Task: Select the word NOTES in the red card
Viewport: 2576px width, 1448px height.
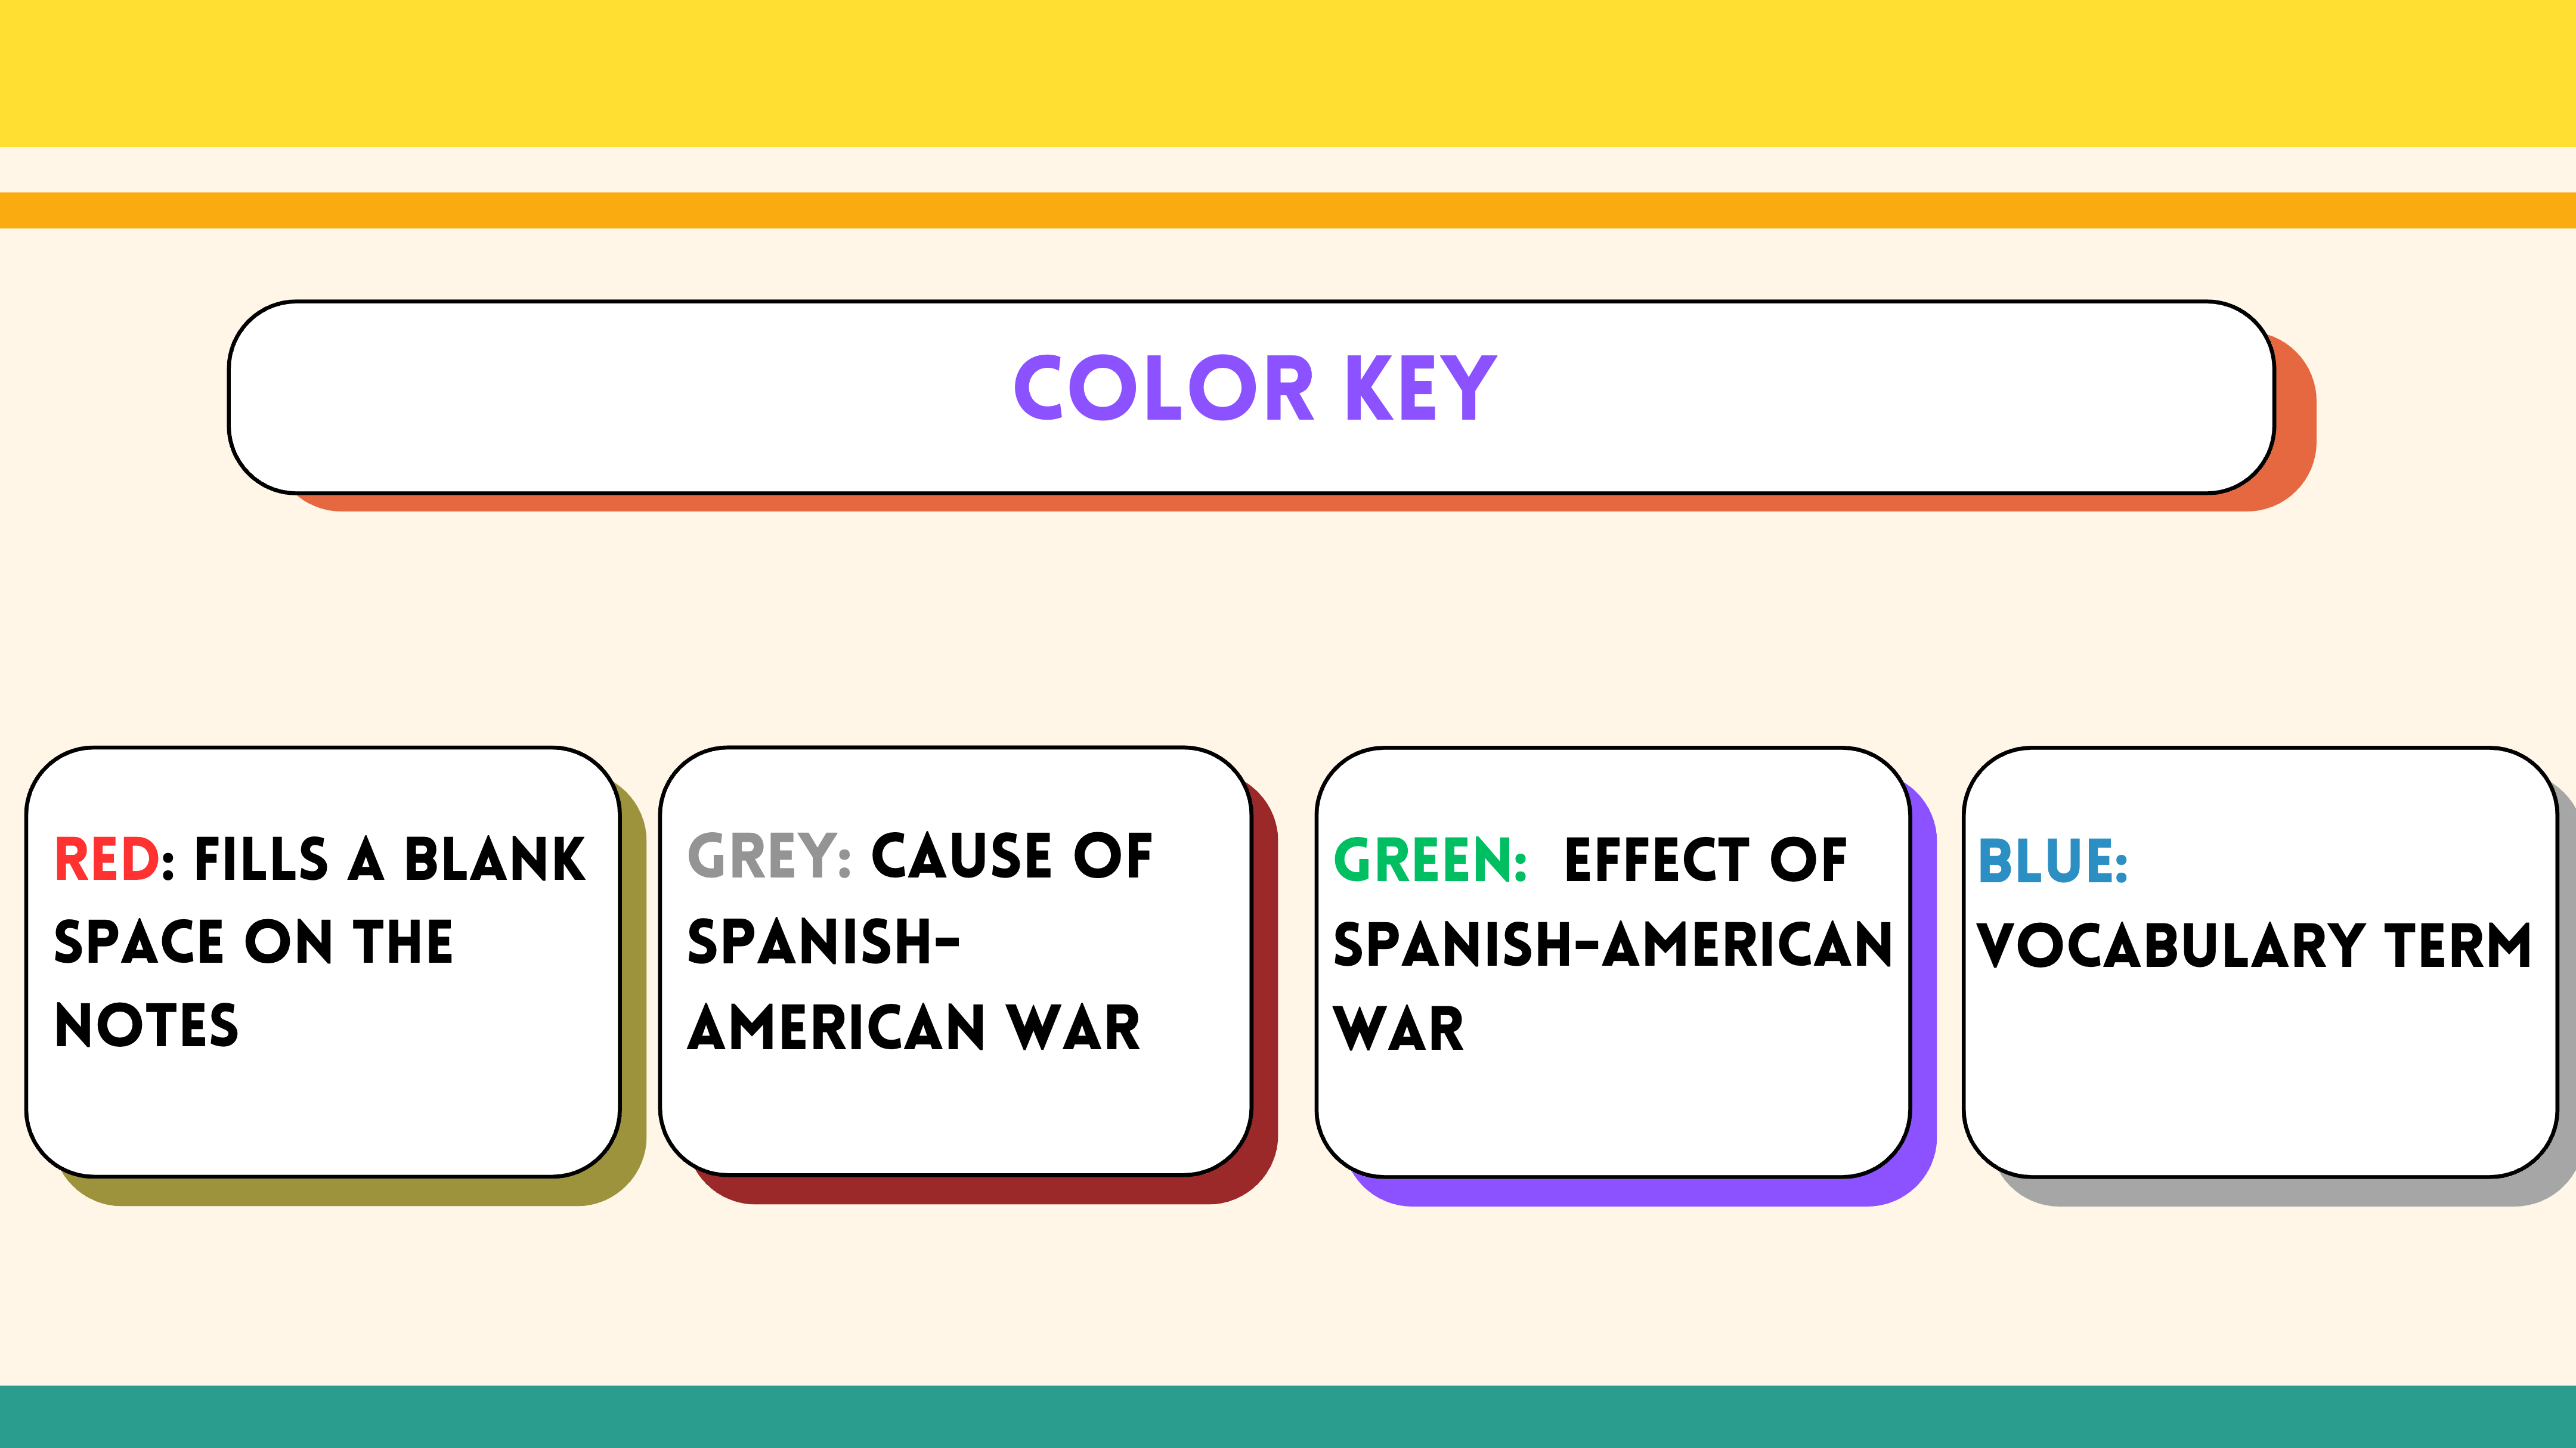Action: tap(147, 1026)
